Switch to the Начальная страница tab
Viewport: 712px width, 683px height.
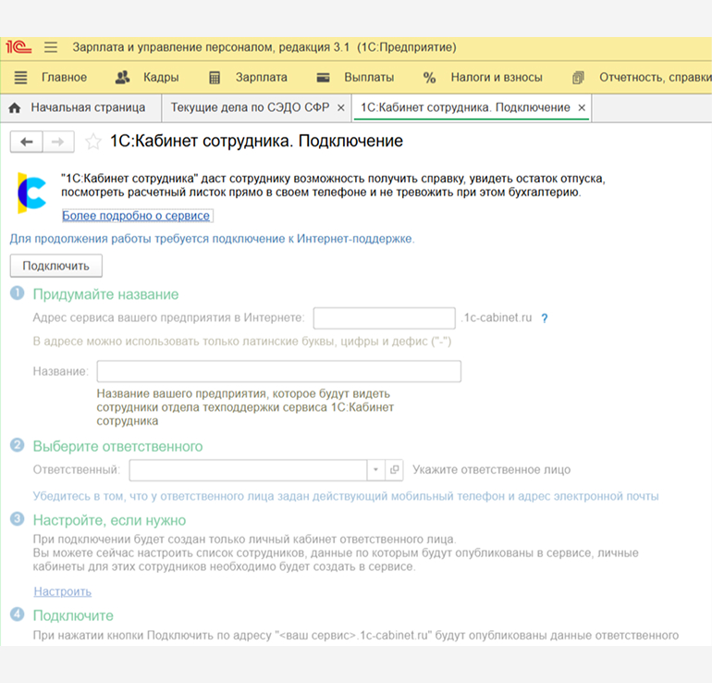80,107
